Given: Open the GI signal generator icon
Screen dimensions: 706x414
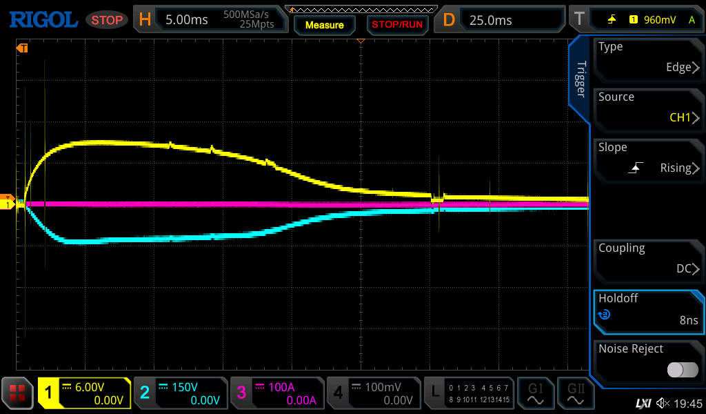Looking at the screenshot, I should point(535,393).
